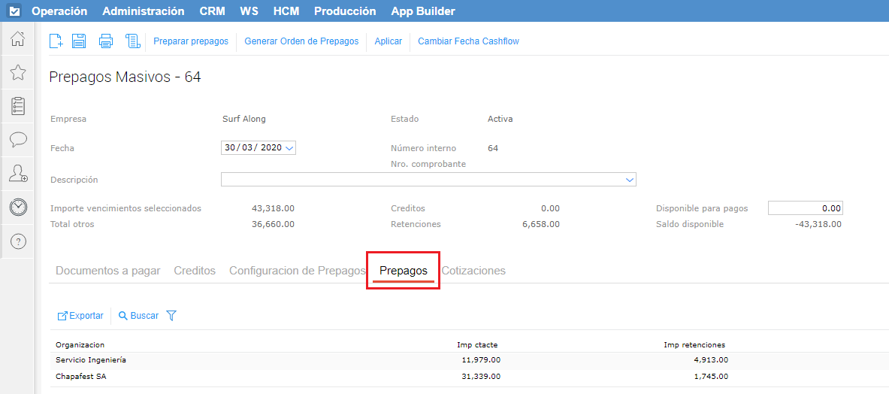Open the clock history icon in sidebar
Viewport: 889px width, 394px height.
click(18, 208)
